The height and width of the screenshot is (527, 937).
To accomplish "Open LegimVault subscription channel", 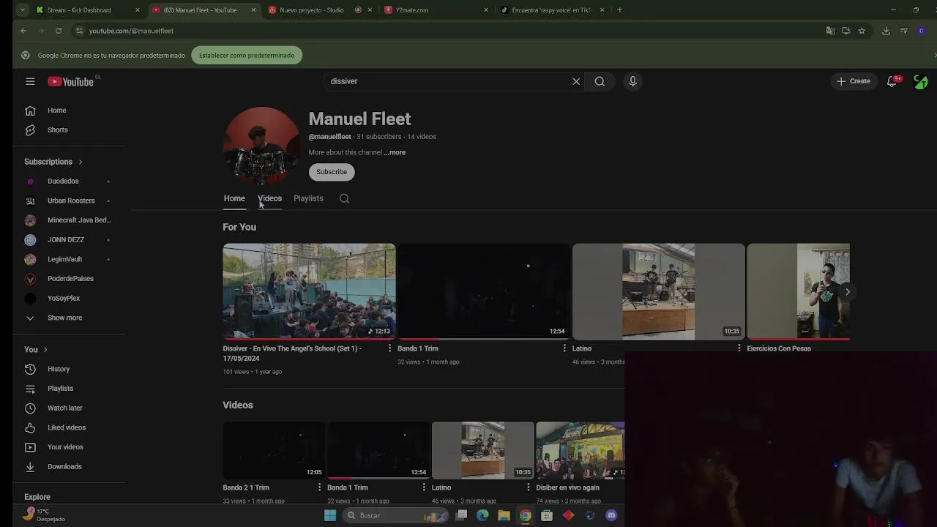I will click(x=65, y=259).
